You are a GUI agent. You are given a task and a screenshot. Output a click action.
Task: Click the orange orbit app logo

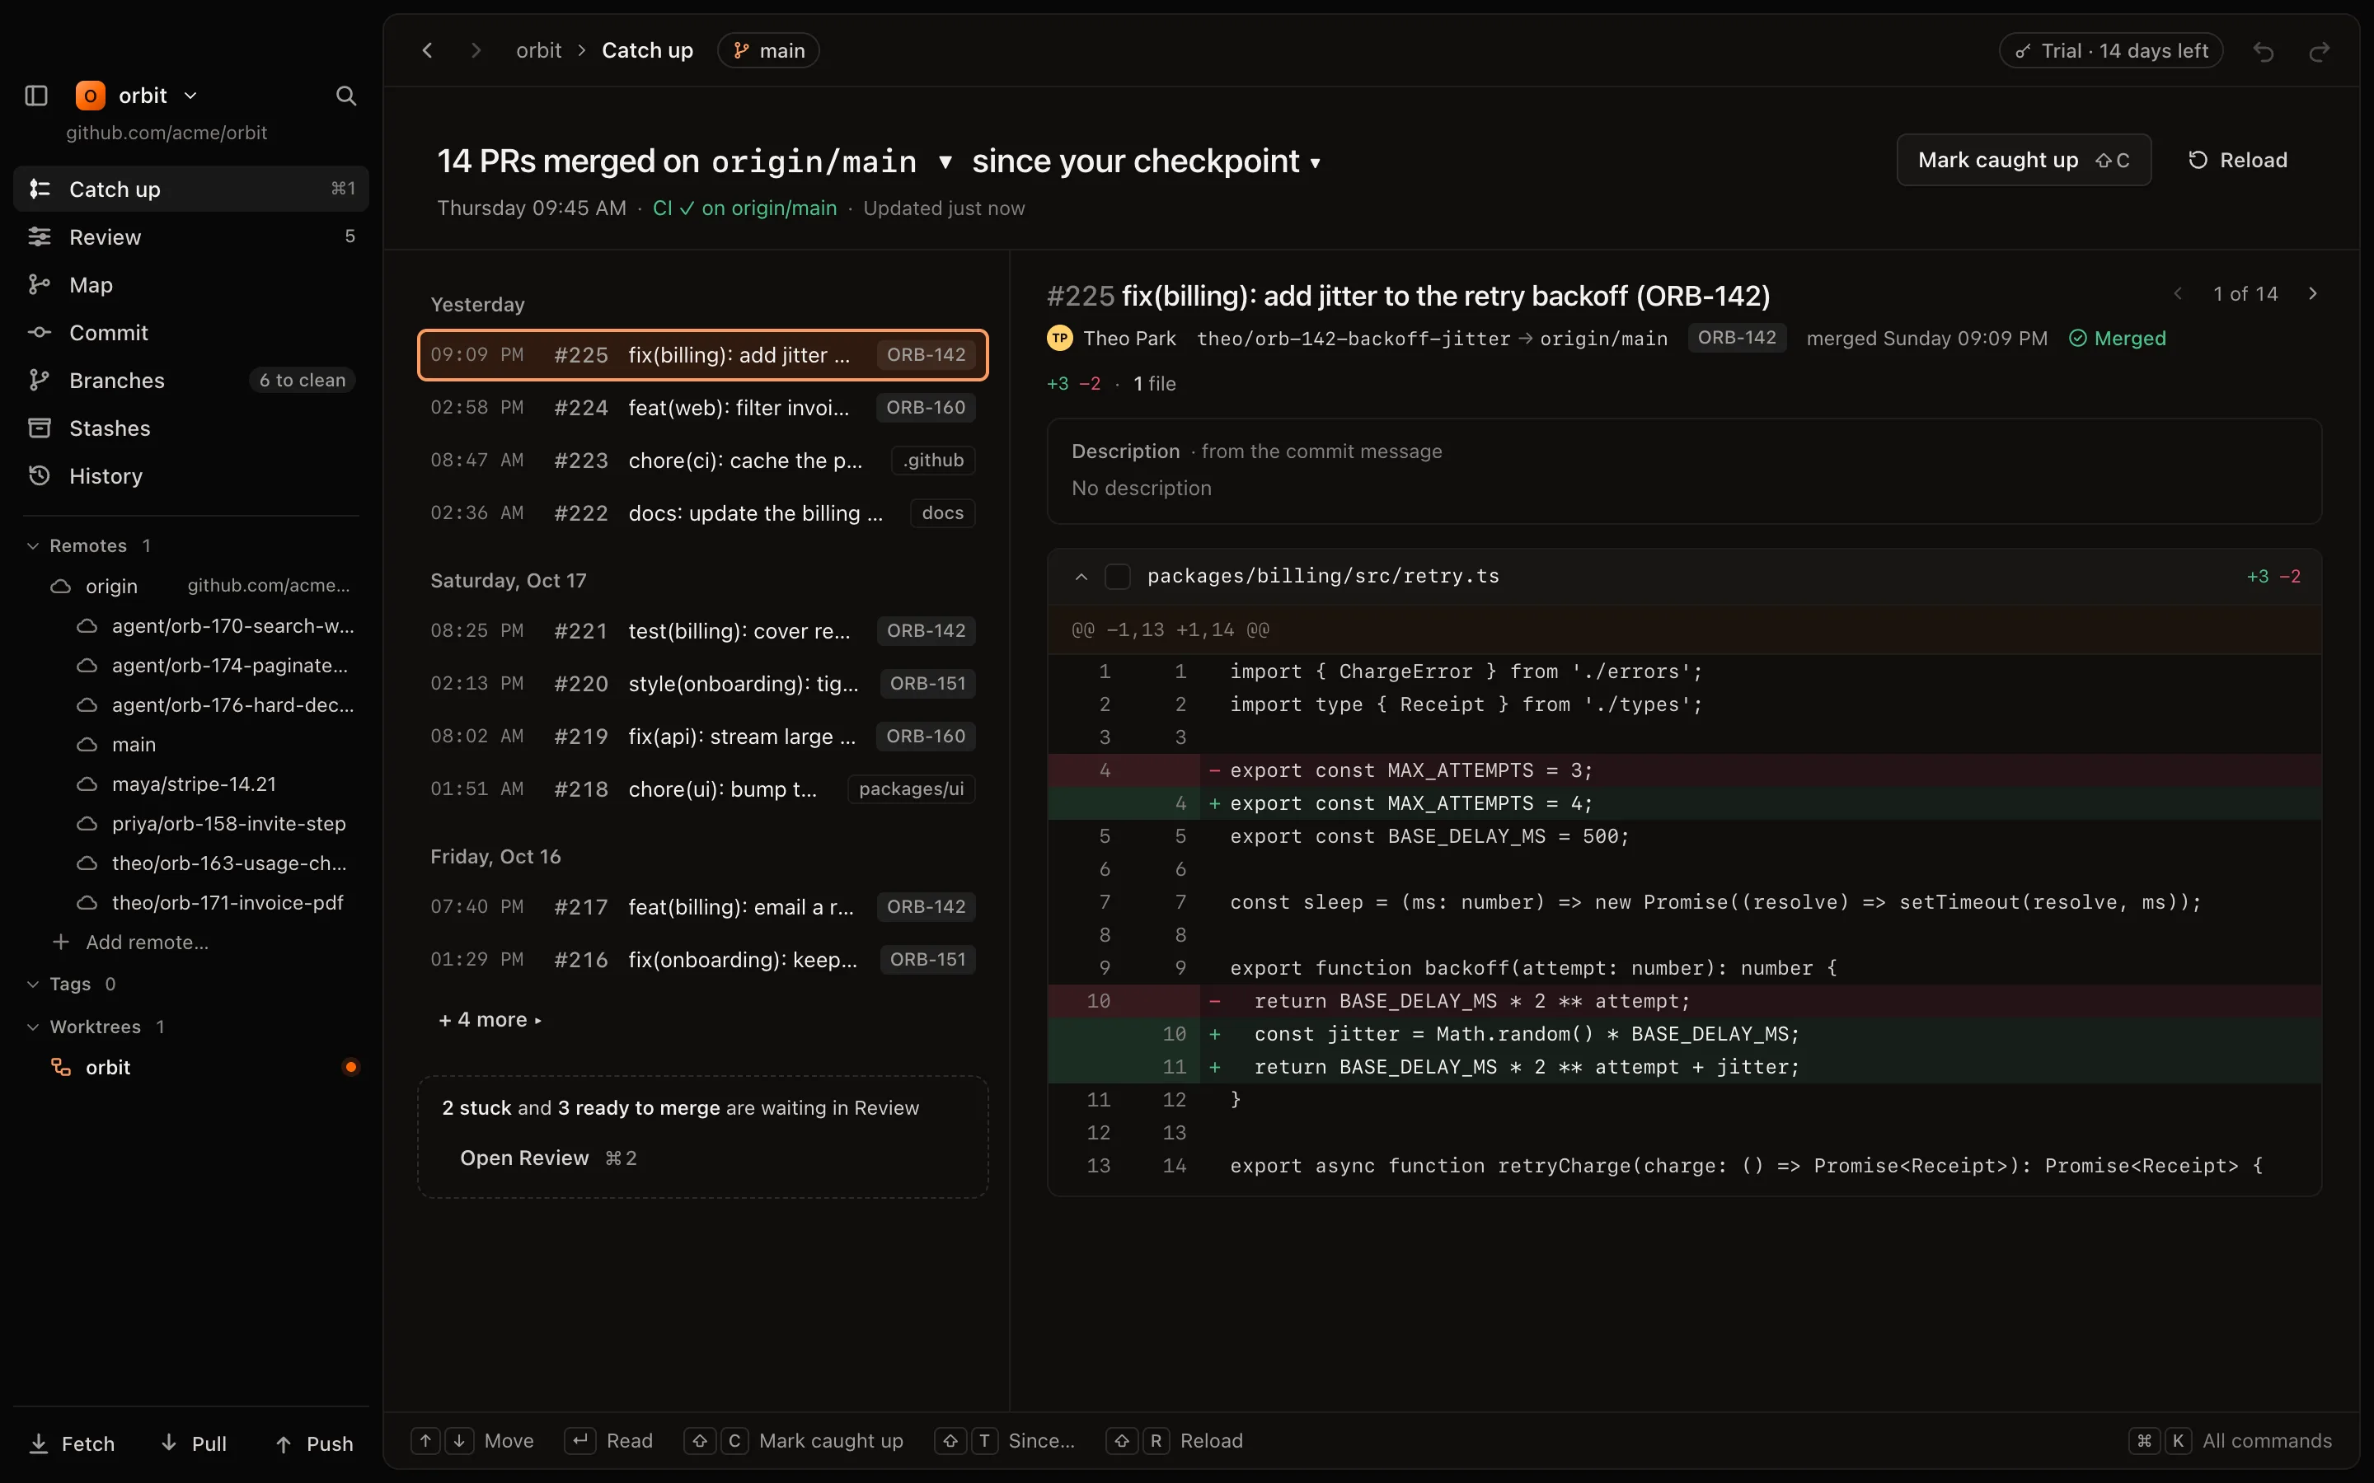coord(89,95)
